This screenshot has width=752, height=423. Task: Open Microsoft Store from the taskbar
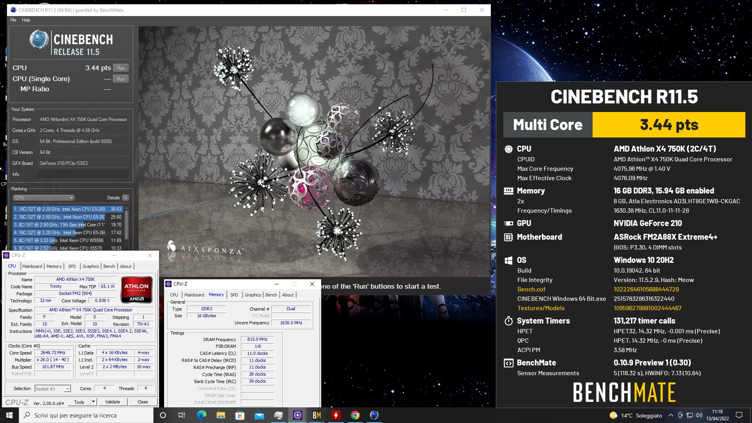coord(240,415)
